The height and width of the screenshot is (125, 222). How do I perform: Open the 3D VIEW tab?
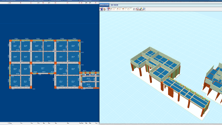[114, 5]
